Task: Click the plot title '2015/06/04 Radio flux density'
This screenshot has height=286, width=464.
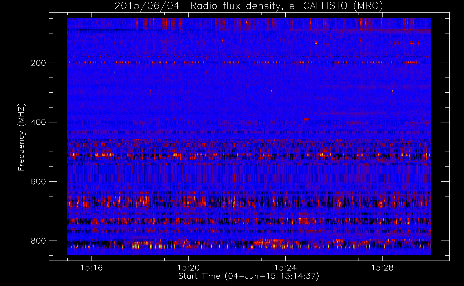Action: (198, 6)
